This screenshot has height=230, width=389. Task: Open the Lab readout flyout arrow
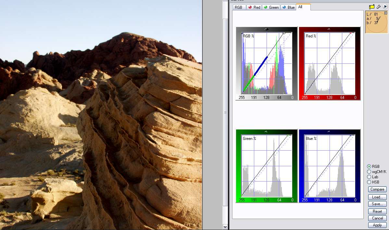[385, 13]
